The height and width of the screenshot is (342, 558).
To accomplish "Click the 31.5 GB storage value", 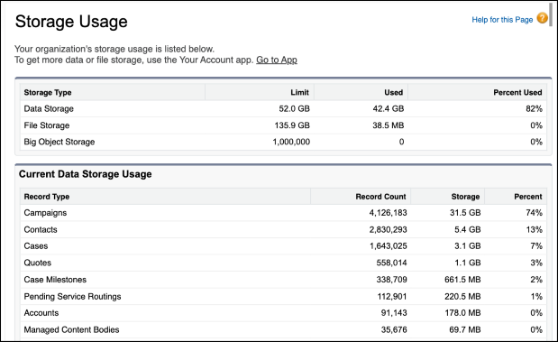I will coord(465,213).
